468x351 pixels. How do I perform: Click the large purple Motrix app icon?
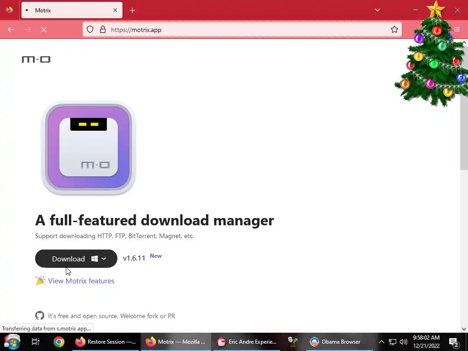tap(89, 148)
